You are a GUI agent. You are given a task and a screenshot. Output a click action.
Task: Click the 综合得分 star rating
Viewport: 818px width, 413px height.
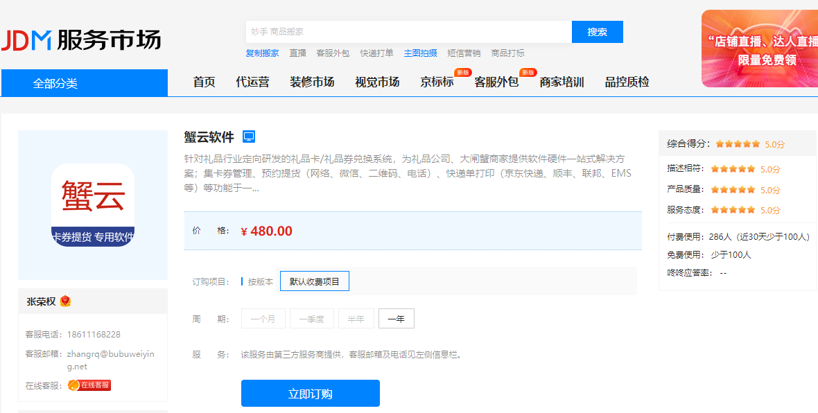[x=738, y=144]
